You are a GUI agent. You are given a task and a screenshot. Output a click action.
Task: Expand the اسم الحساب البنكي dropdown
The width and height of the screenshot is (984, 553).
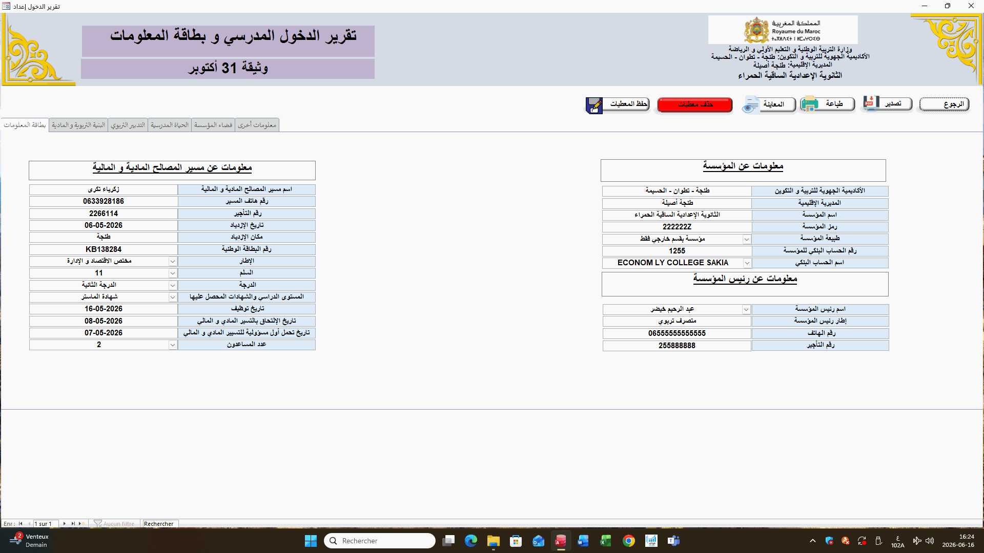747,263
